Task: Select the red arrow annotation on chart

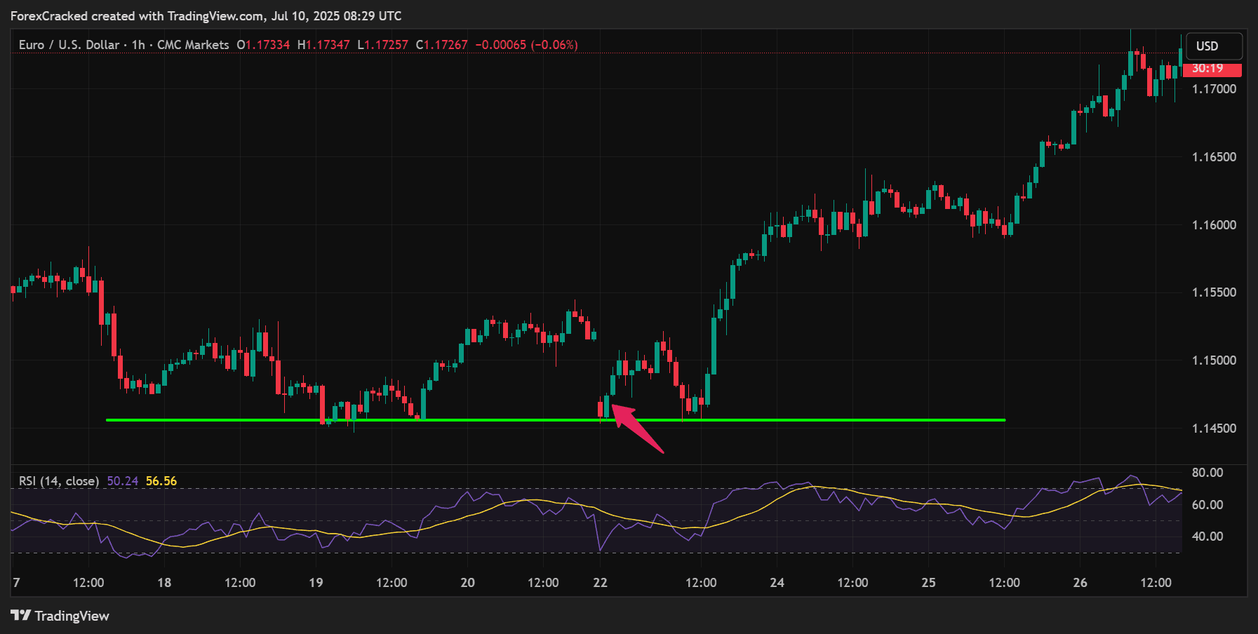Action: click(638, 429)
